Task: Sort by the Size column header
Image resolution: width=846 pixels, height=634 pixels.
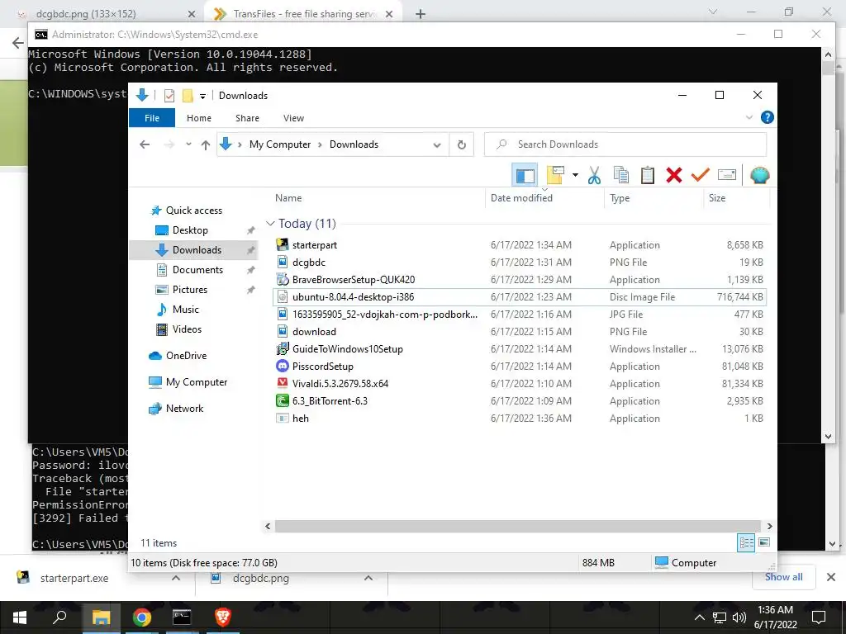Action: point(736,198)
